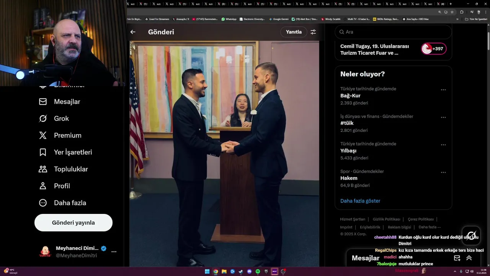
Task: Expand the Daha fazla sidebar menu
Action: (62, 203)
